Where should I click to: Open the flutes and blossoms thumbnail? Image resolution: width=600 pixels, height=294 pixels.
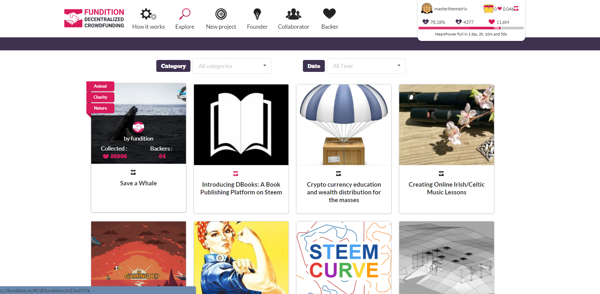click(447, 125)
